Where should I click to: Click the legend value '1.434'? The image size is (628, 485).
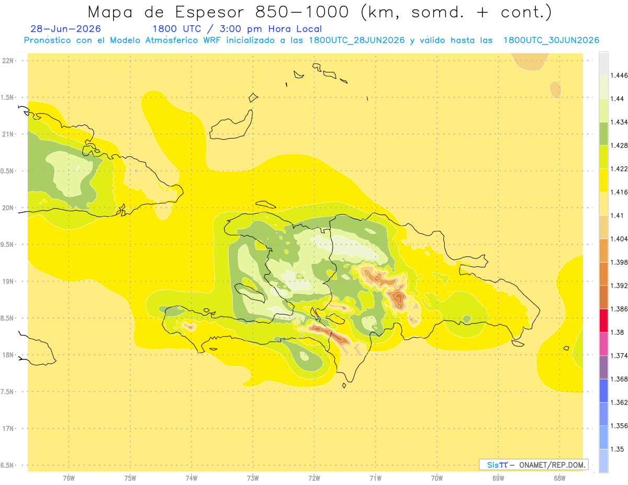tap(620, 122)
